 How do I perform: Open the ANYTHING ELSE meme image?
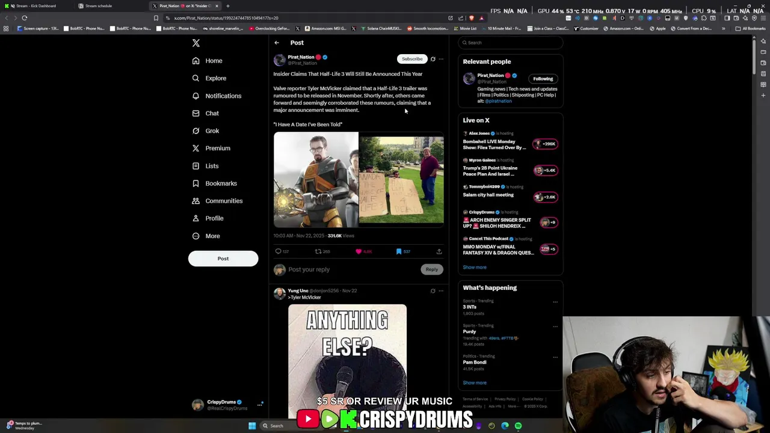click(347, 361)
